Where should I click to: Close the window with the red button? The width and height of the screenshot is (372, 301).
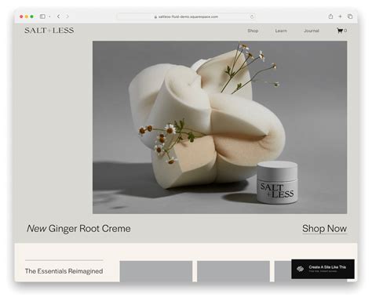(21, 16)
